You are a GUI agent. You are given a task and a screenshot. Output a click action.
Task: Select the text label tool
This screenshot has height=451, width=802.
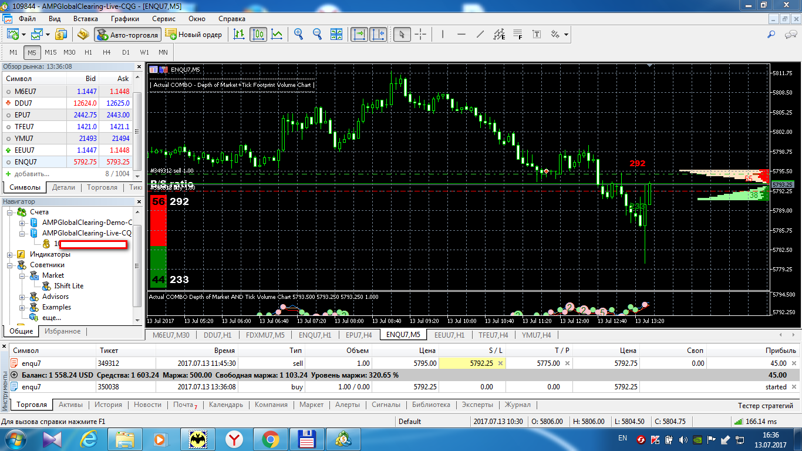[537, 35]
